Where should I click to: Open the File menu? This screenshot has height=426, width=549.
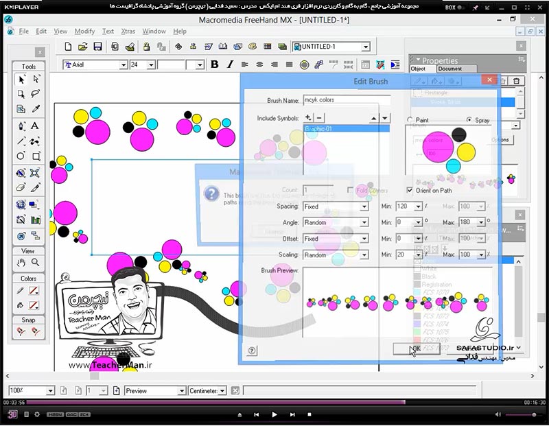(x=24, y=31)
